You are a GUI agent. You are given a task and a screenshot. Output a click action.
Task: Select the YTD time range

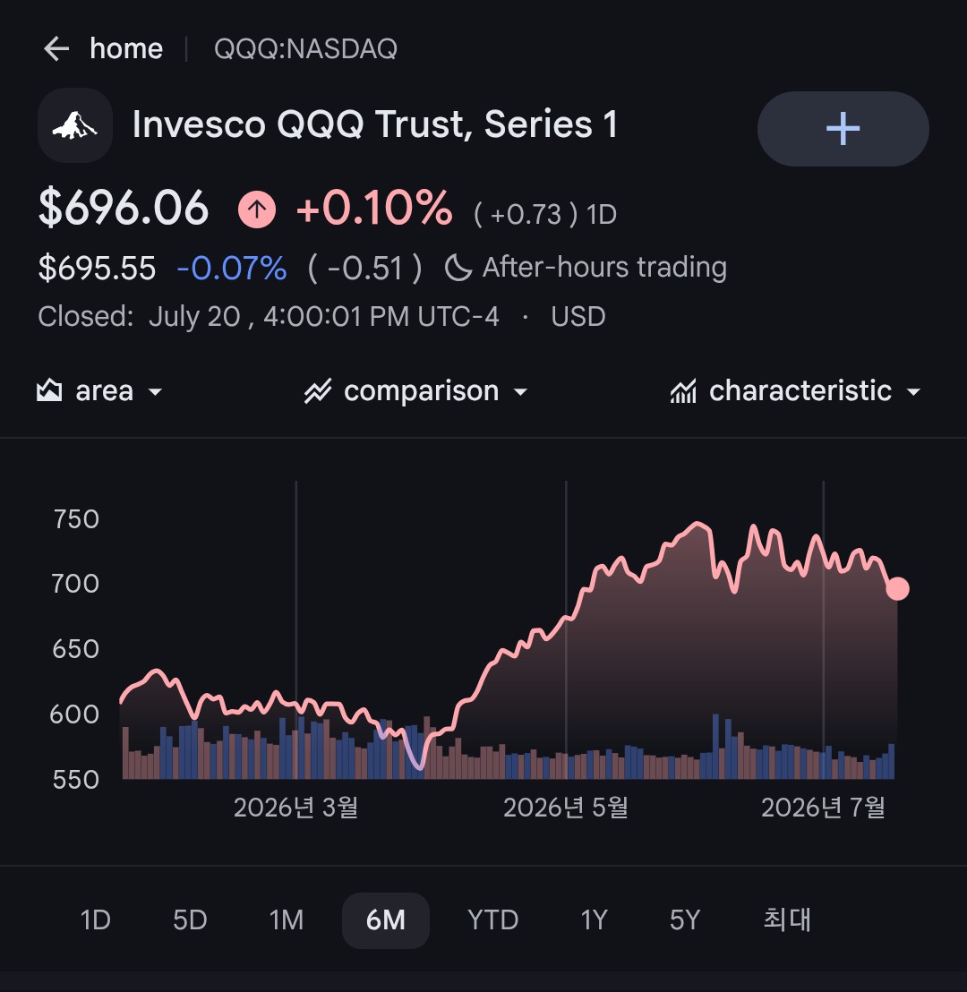[493, 919]
